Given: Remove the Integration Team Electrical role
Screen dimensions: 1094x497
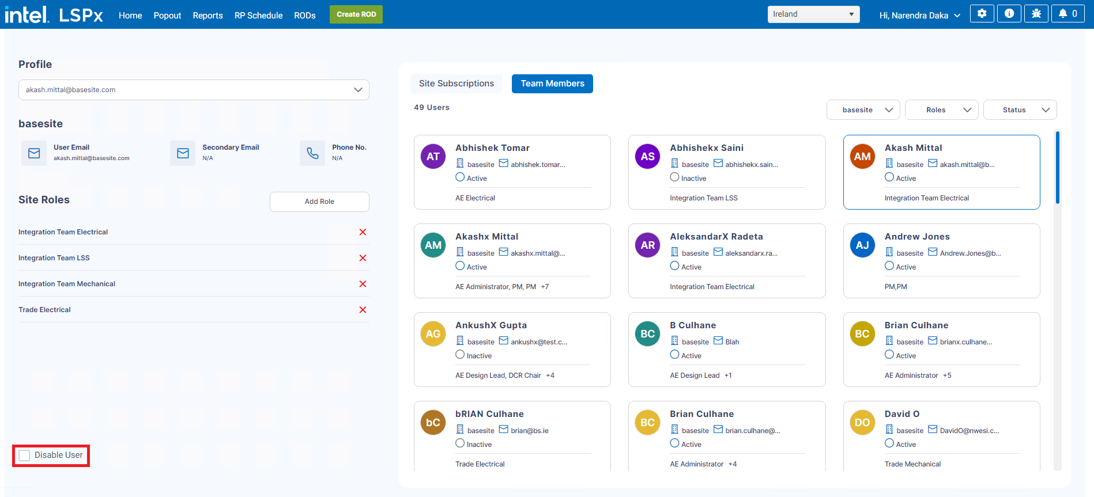Looking at the screenshot, I should click(x=363, y=232).
